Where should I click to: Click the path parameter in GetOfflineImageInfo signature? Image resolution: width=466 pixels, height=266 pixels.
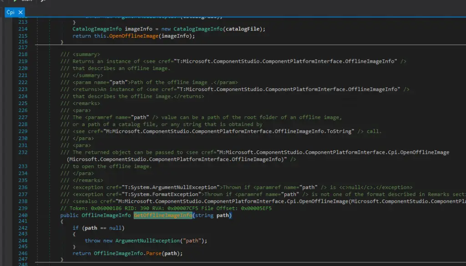click(x=223, y=215)
